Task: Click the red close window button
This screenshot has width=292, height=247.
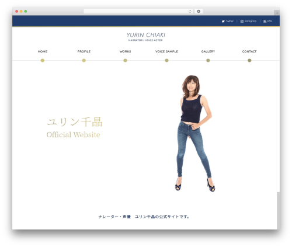Action: (x=17, y=11)
